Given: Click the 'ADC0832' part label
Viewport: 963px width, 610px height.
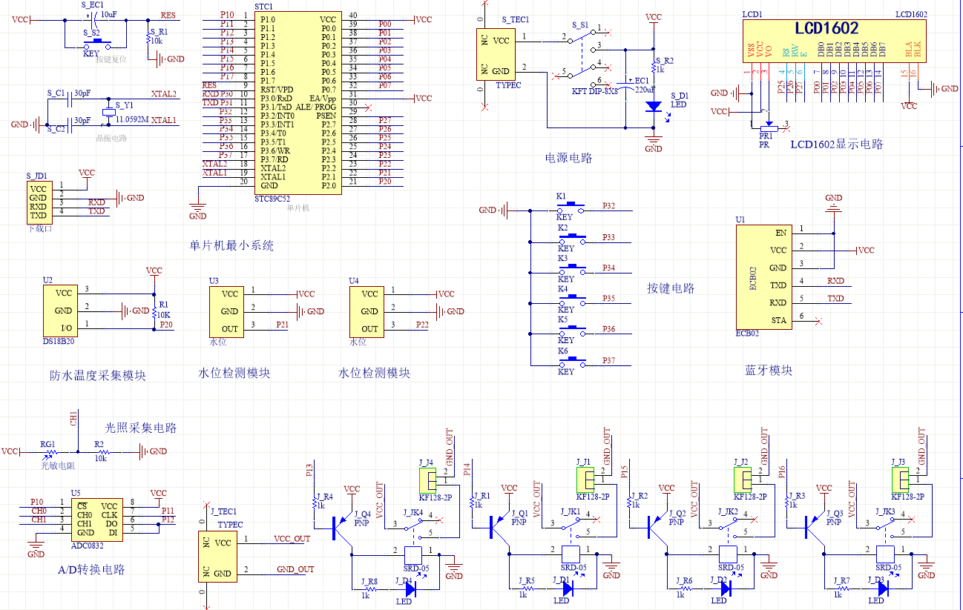Looking at the screenshot, I should pyautogui.click(x=88, y=547).
